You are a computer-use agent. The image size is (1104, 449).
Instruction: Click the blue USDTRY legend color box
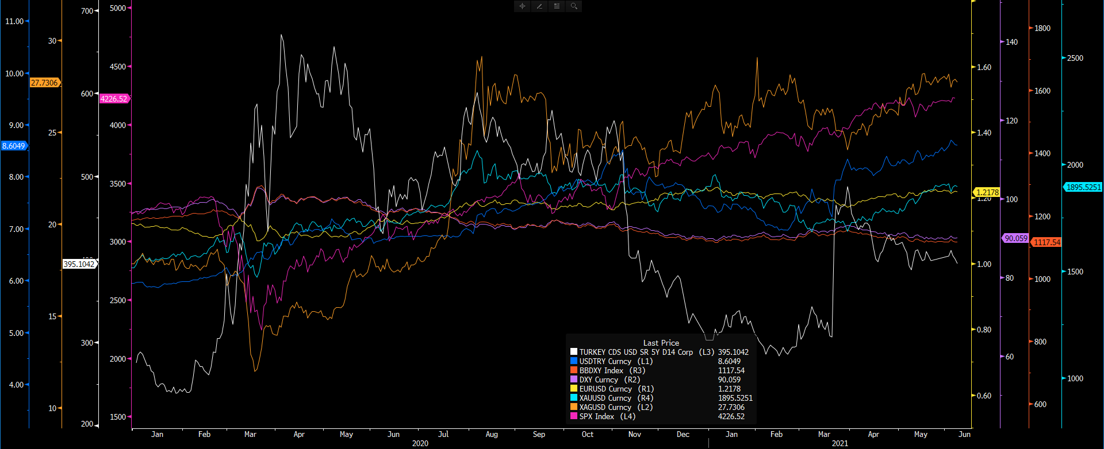(x=574, y=361)
